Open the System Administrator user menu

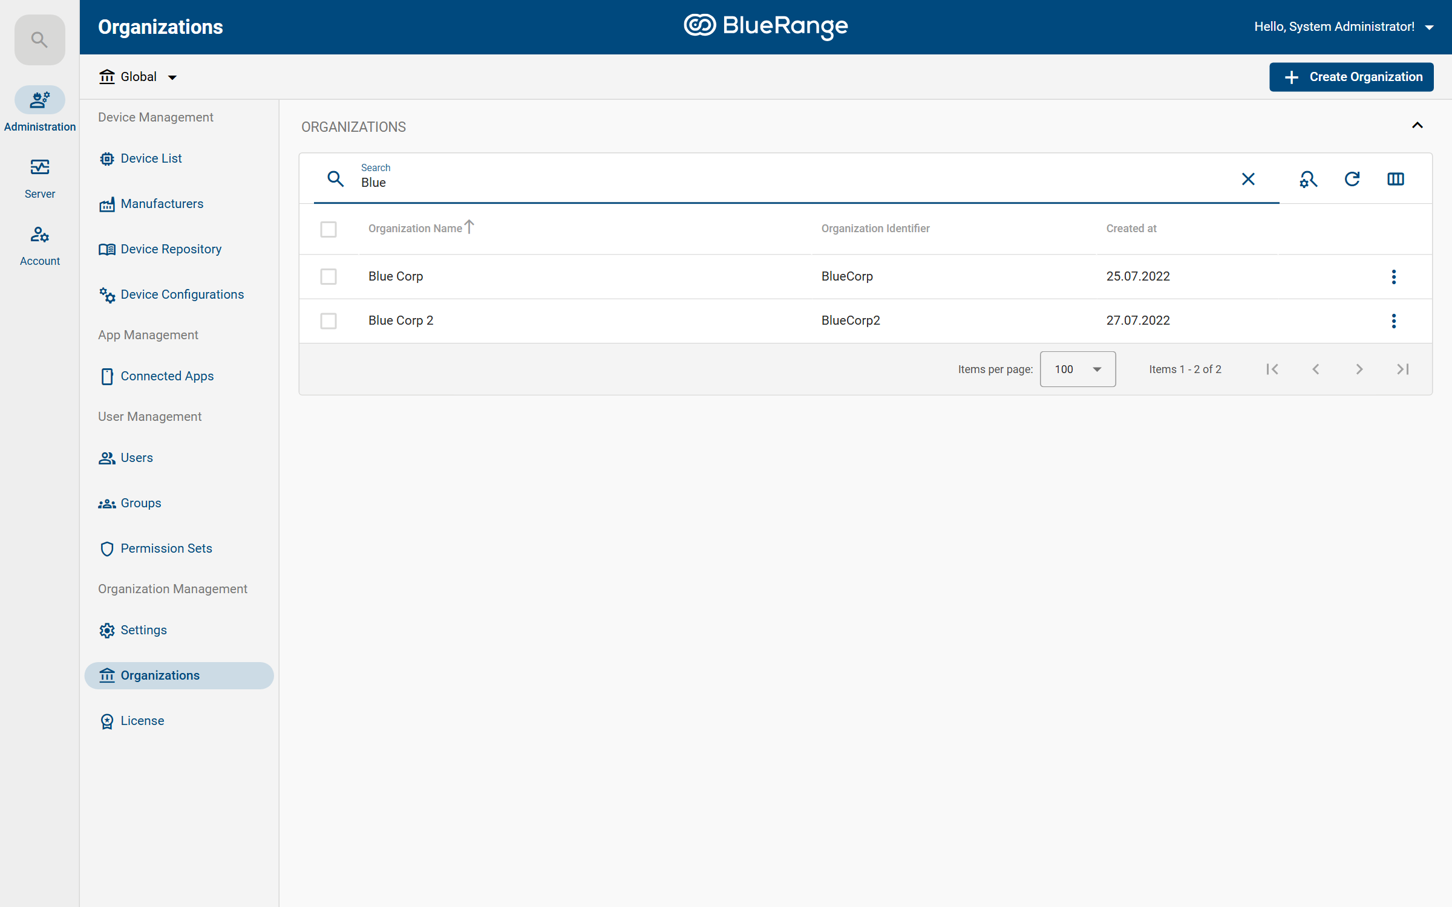pos(1344,27)
